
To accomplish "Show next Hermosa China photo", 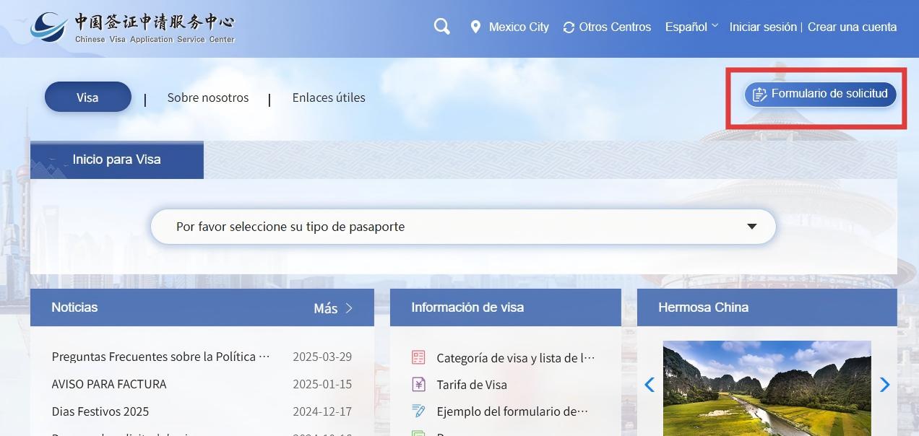I will (884, 385).
